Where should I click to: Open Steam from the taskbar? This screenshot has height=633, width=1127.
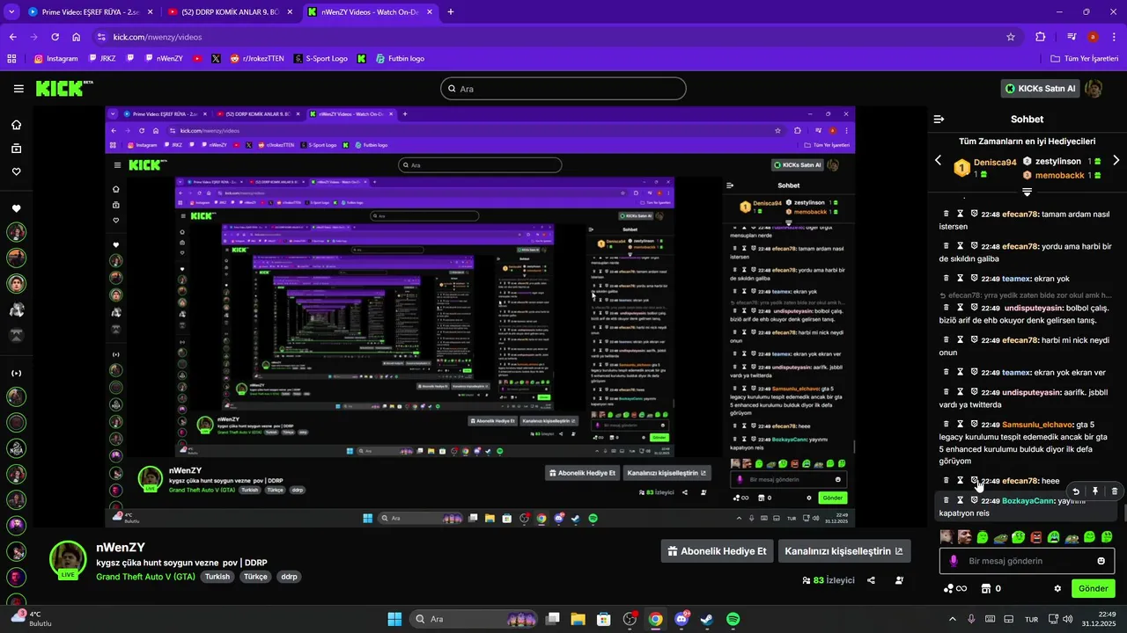(x=707, y=619)
